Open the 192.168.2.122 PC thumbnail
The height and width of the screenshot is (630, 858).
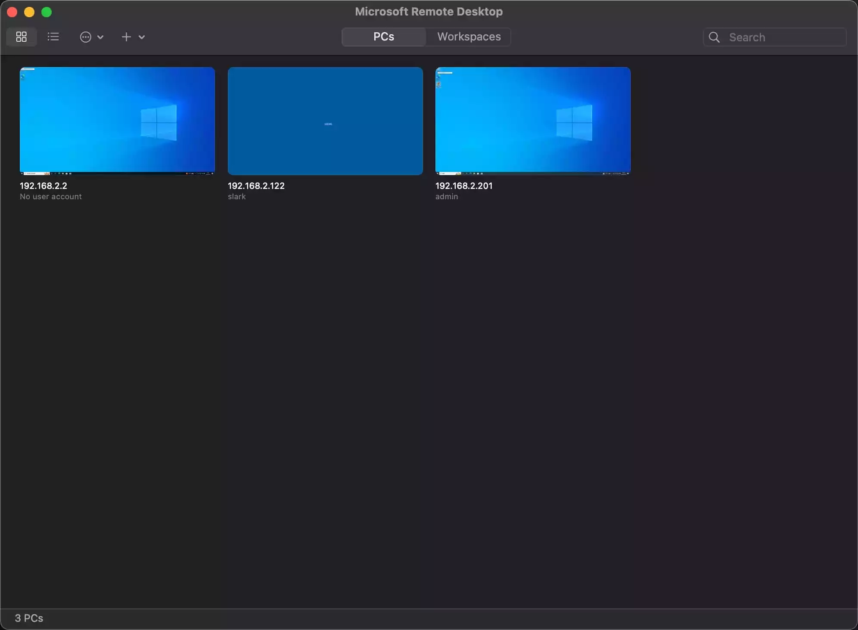[325, 121]
